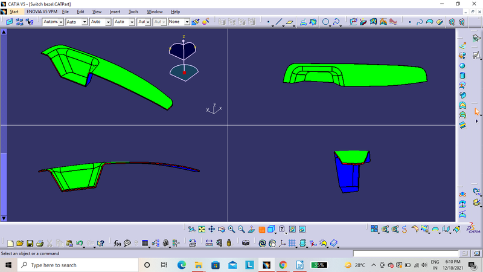Open the File menu
This screenshot has width=483, height=272.
65,11
